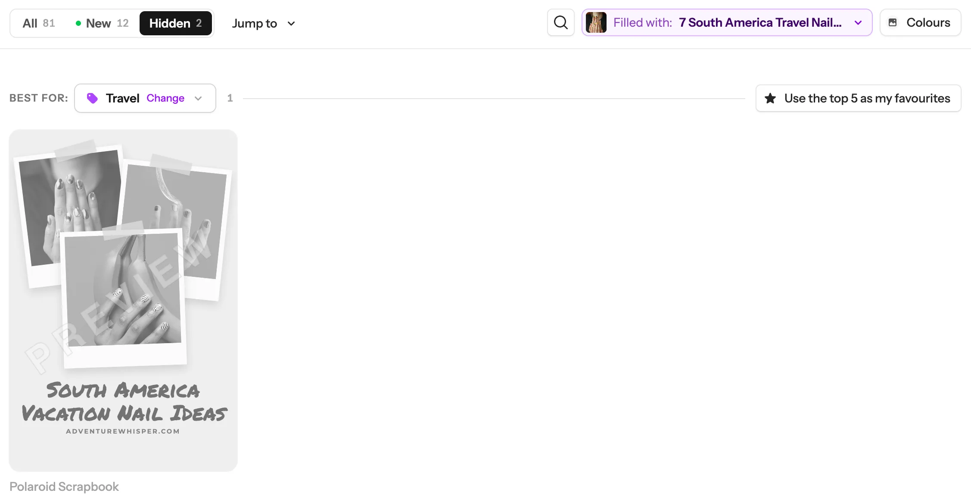Switch to the New 12 tab
Image resolution: width=971 pixels, height=496 pixels.
pos(102,23)
